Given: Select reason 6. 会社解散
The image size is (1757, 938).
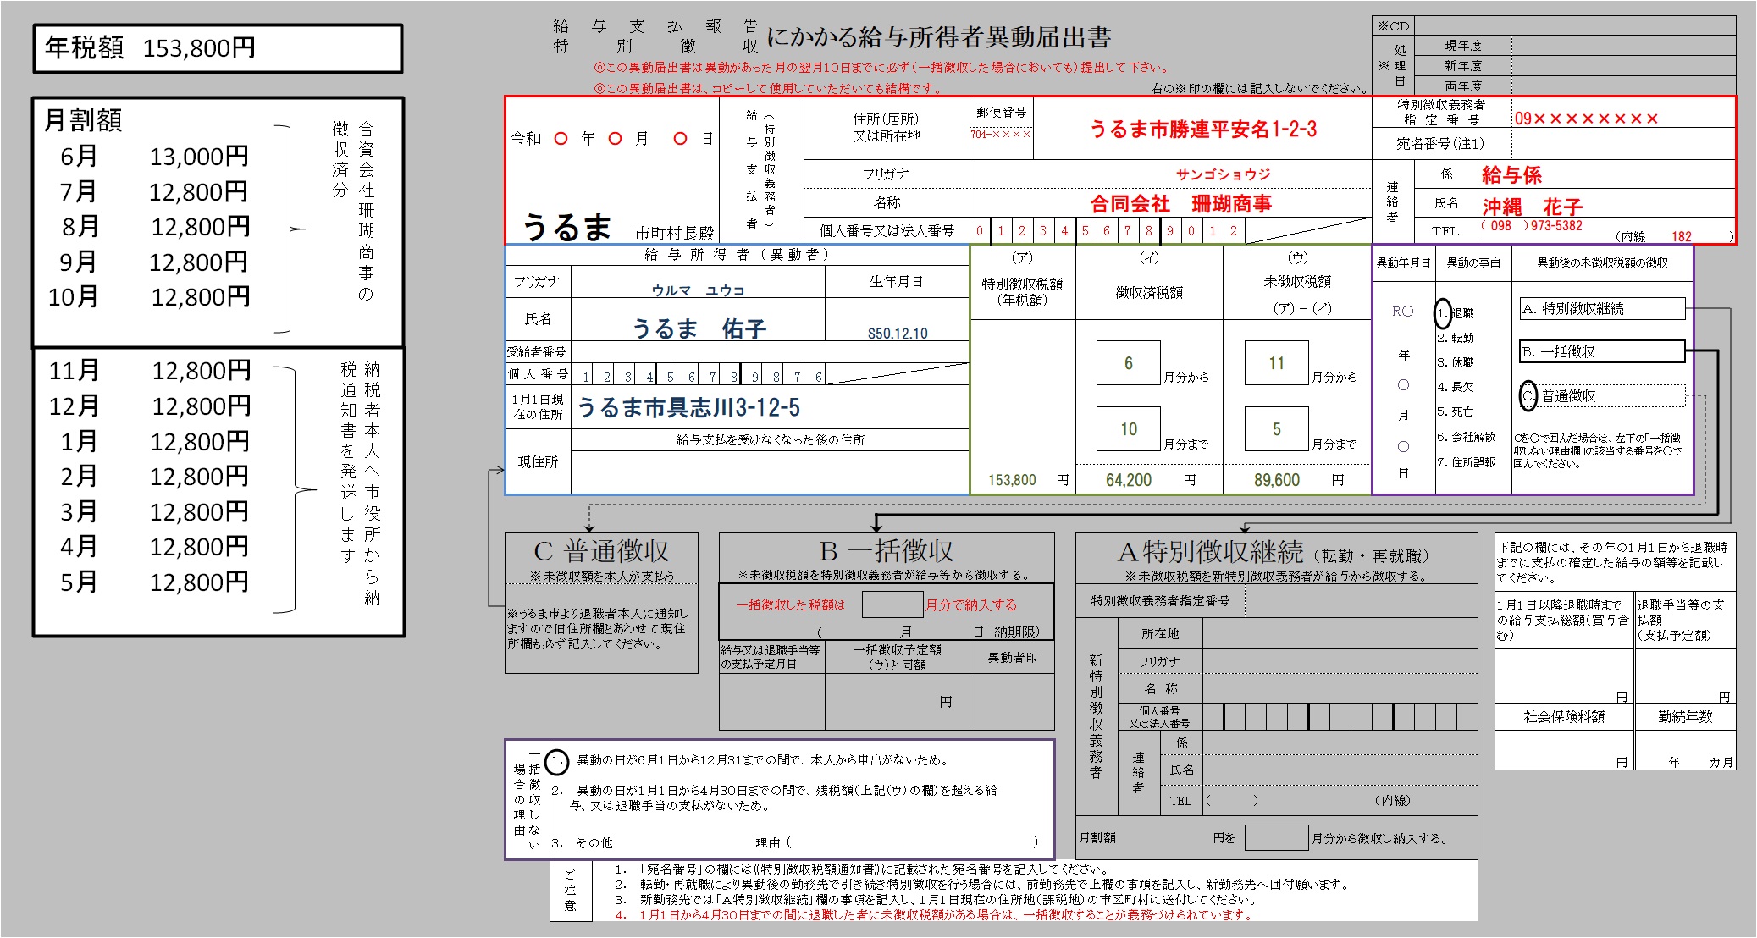Looking at the screenshot, I should [1467, 437].
